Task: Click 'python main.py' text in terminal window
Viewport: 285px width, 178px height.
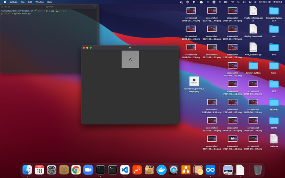Action: (22, 14)
